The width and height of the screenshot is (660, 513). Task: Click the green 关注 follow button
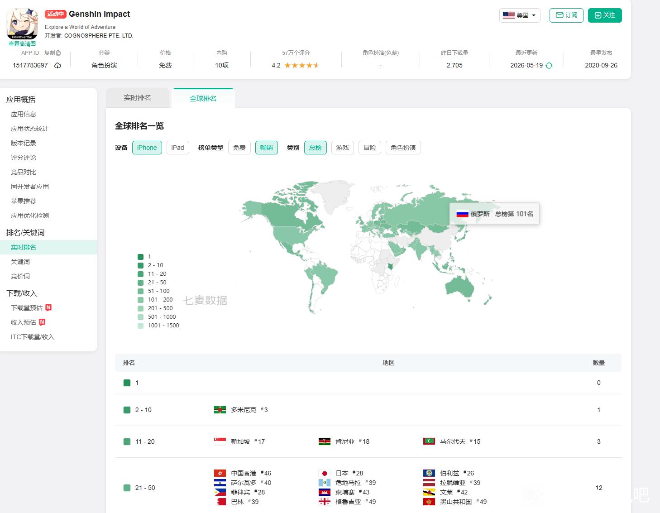(x=605, y=15)
